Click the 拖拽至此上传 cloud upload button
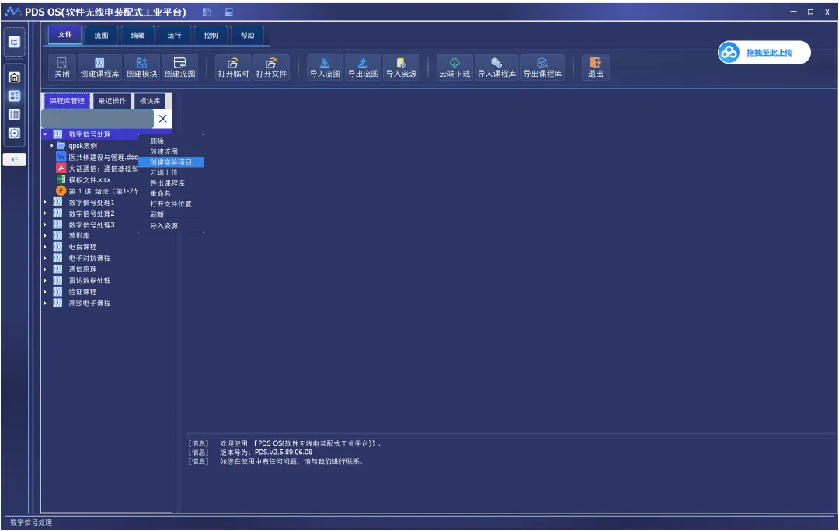 coord(764,53)
